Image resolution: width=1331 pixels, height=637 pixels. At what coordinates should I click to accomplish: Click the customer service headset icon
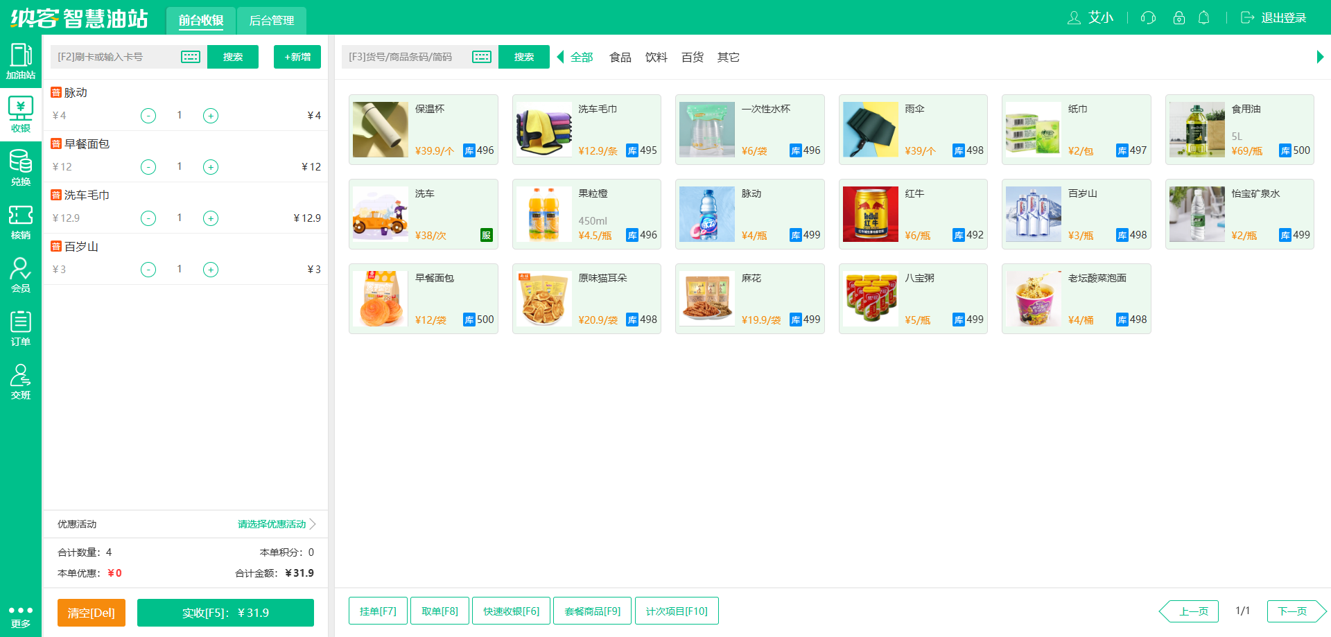[x=1148, y=18]
